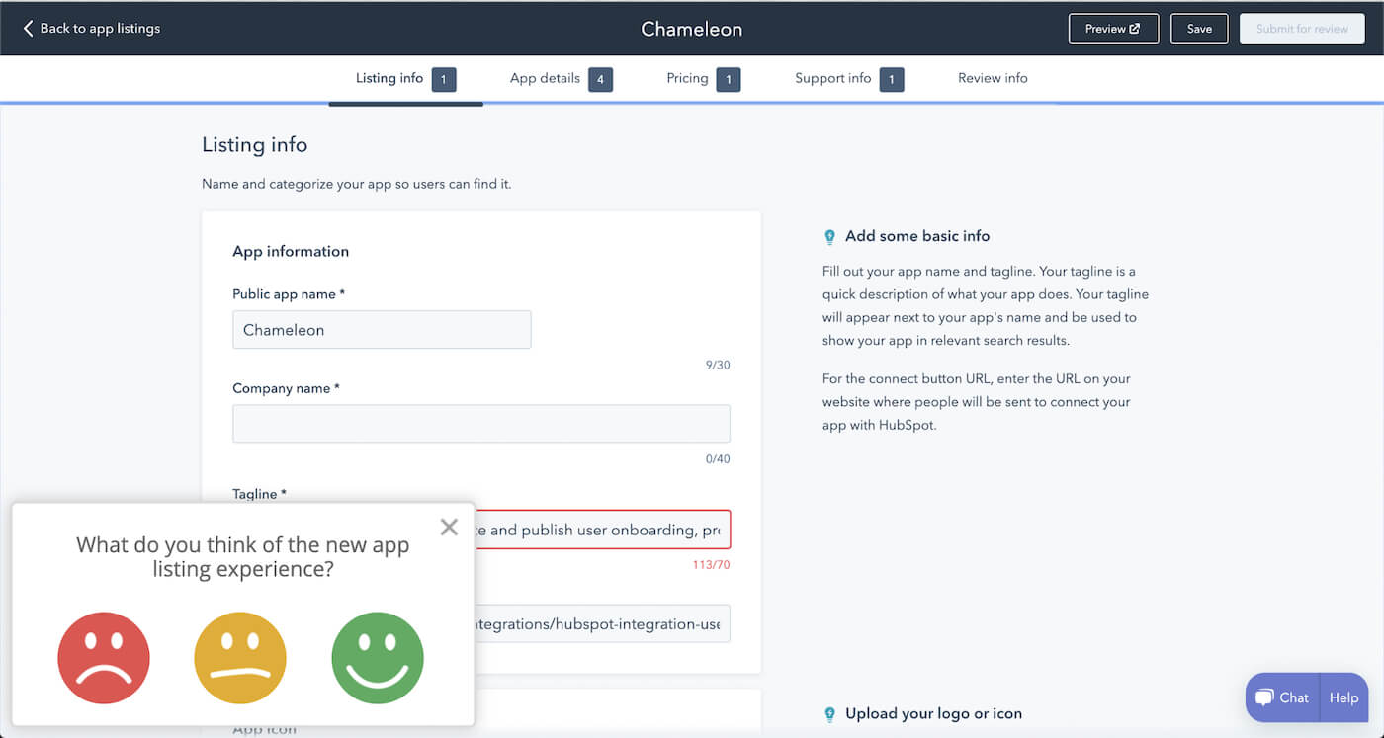Screen dimensions: 1384x738
Task: Click the Public app name field
Action: tap(382, 329)
